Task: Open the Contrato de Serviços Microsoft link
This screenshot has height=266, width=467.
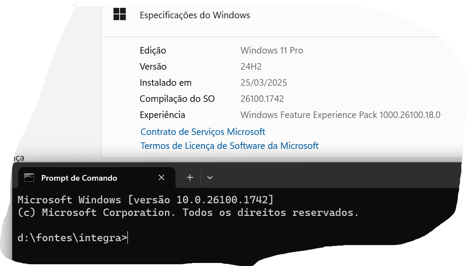Action: tap(203, 132)
